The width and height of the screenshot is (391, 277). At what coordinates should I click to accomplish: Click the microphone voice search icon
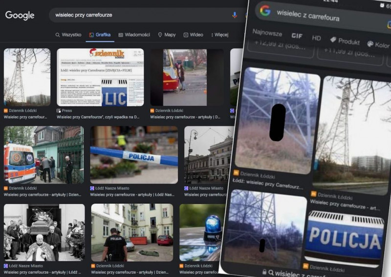(x=235, y=15)
